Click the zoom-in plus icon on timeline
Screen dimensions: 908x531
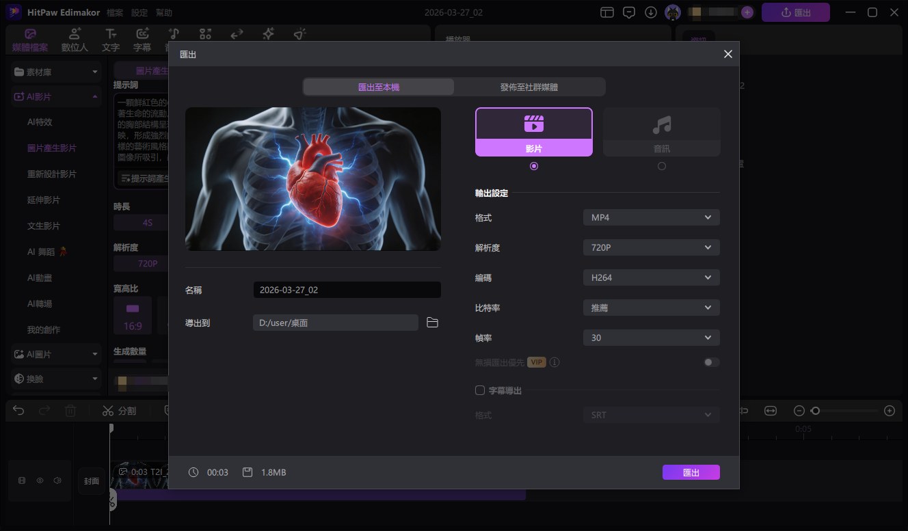(x=889, y=411)
